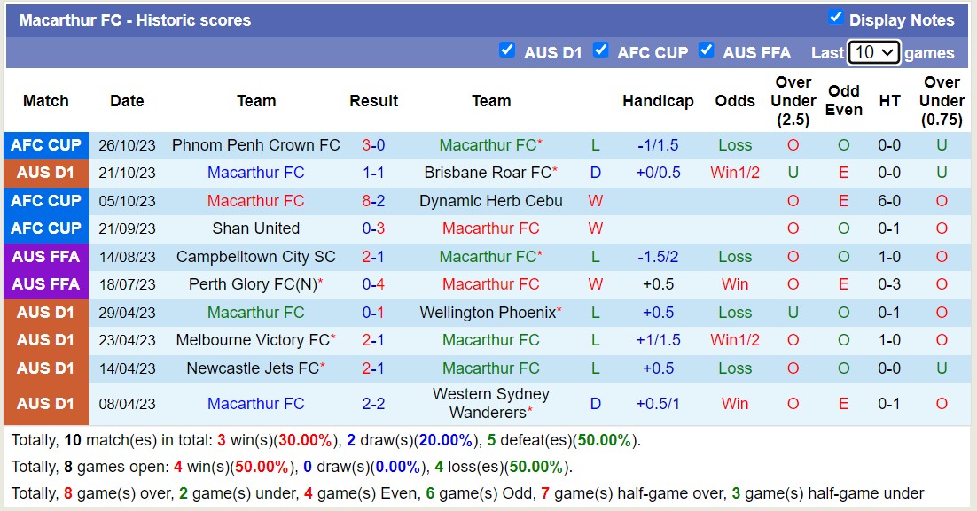This screenshot has height=511, width=977.
Task: Select the AUS D1 badge for Newcastle Jets match
Action: pyautogui.click(x=45, y=368)
